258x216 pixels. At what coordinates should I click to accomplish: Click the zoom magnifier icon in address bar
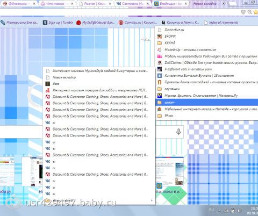coord(249,12)
